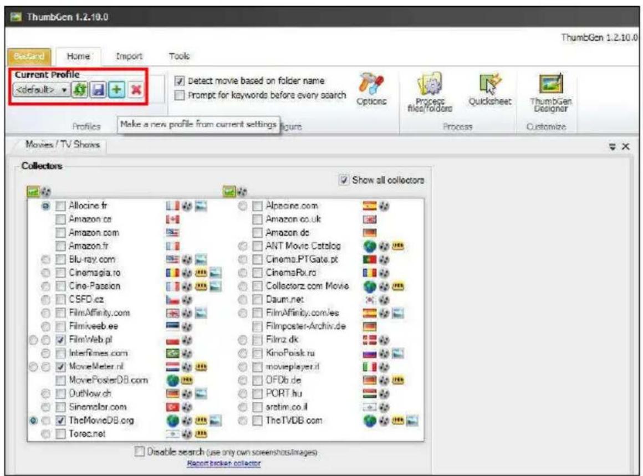This screenshot has width=643, height=476.
Task: Click the Italy flag beside movieplayer.it
Action: [x=370, y=367]
